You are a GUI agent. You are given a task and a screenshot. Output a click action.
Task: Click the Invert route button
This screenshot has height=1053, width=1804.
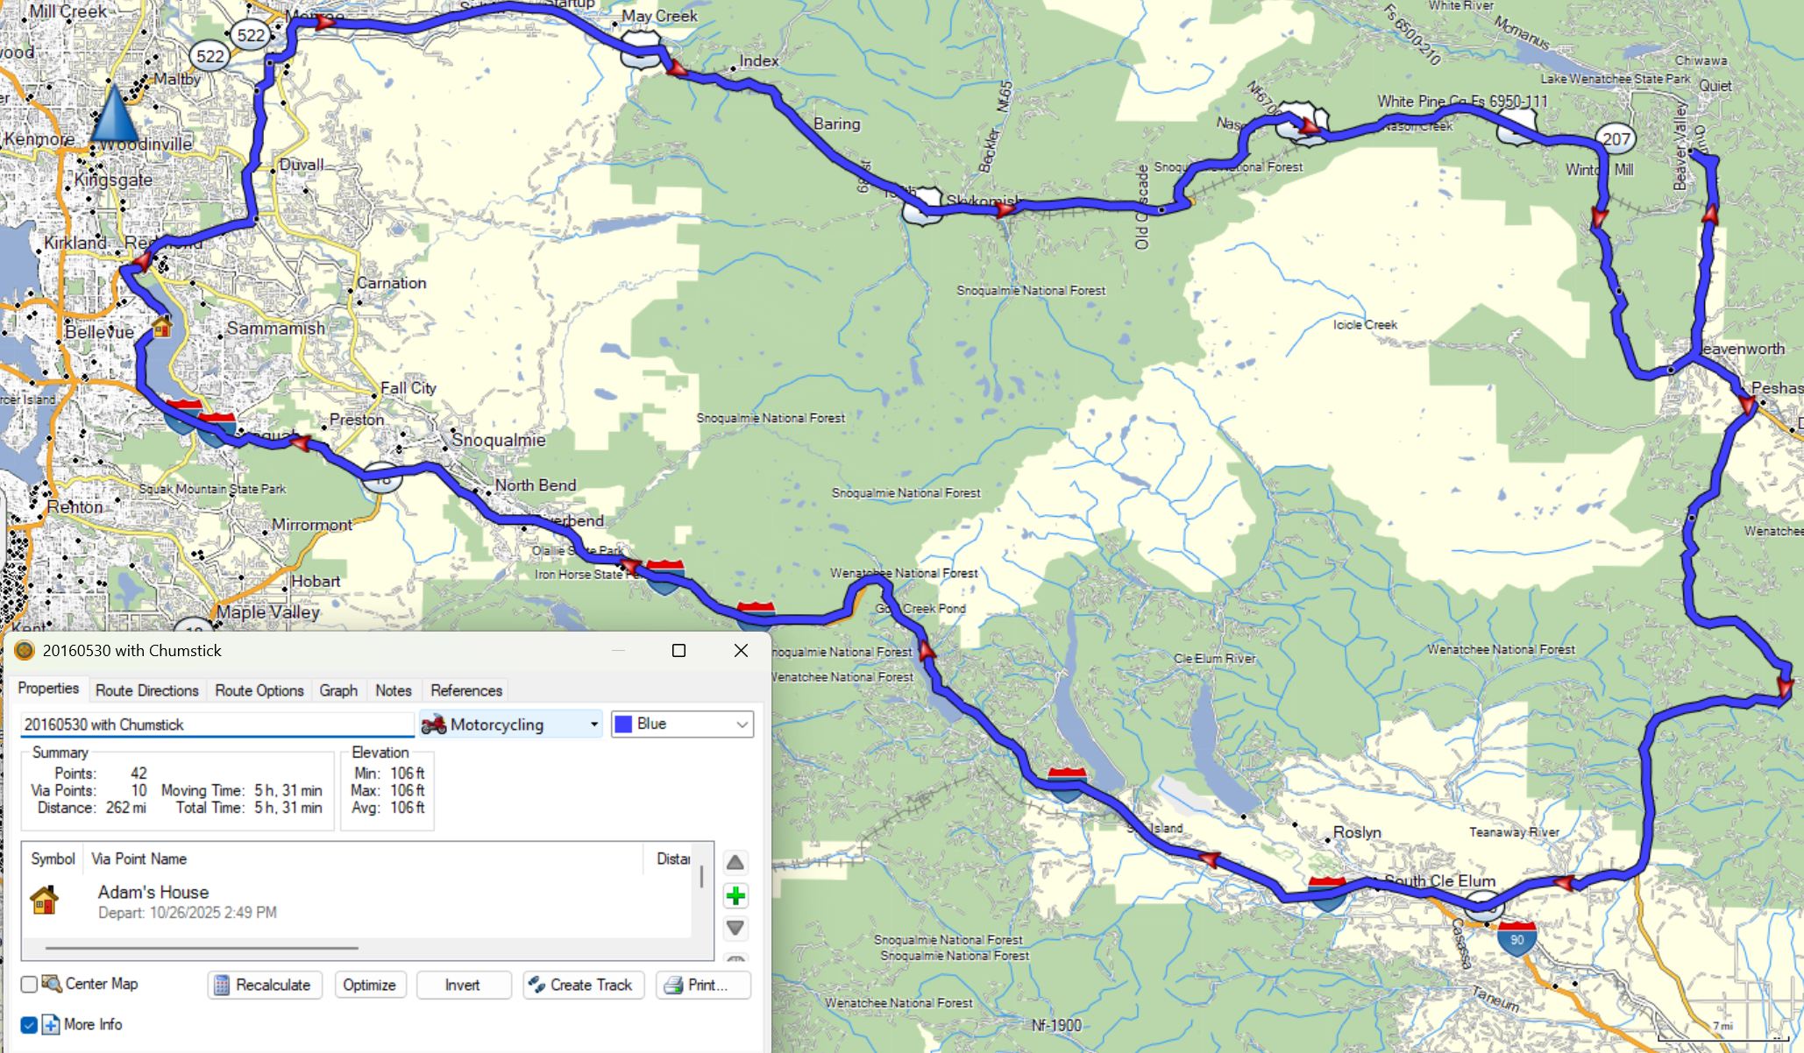click(463, 985)
